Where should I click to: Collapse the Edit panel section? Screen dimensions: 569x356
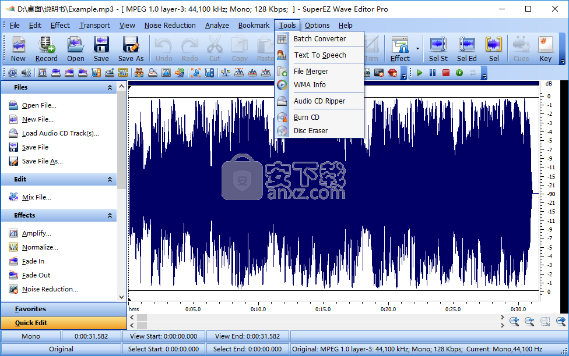coord(110,179)
